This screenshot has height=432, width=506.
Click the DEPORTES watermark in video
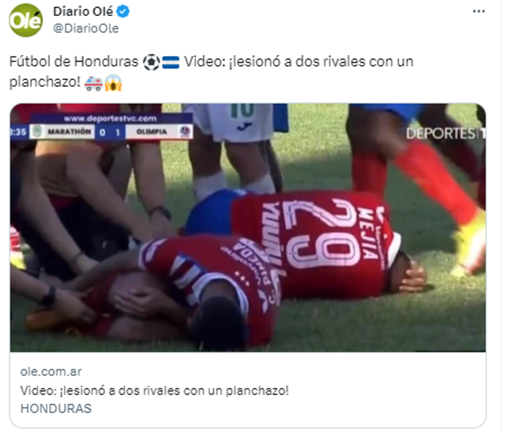point(446,134)
